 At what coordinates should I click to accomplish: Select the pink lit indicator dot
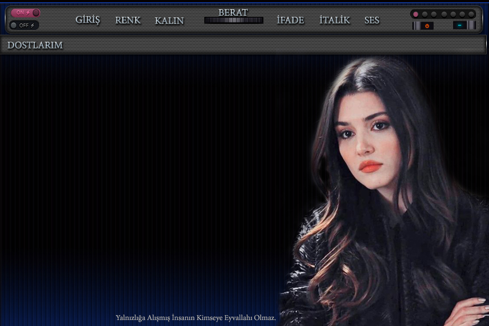coord(416,14)
